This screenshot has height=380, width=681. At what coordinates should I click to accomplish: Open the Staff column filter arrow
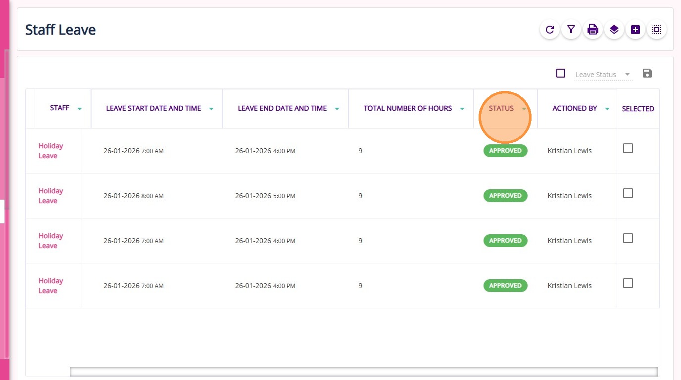tap(80, 109)
